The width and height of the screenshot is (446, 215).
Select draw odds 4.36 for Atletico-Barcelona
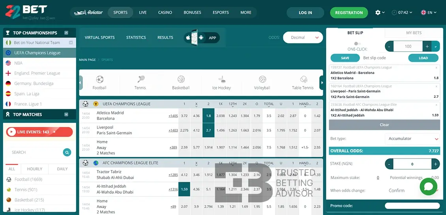pos(196,116)
